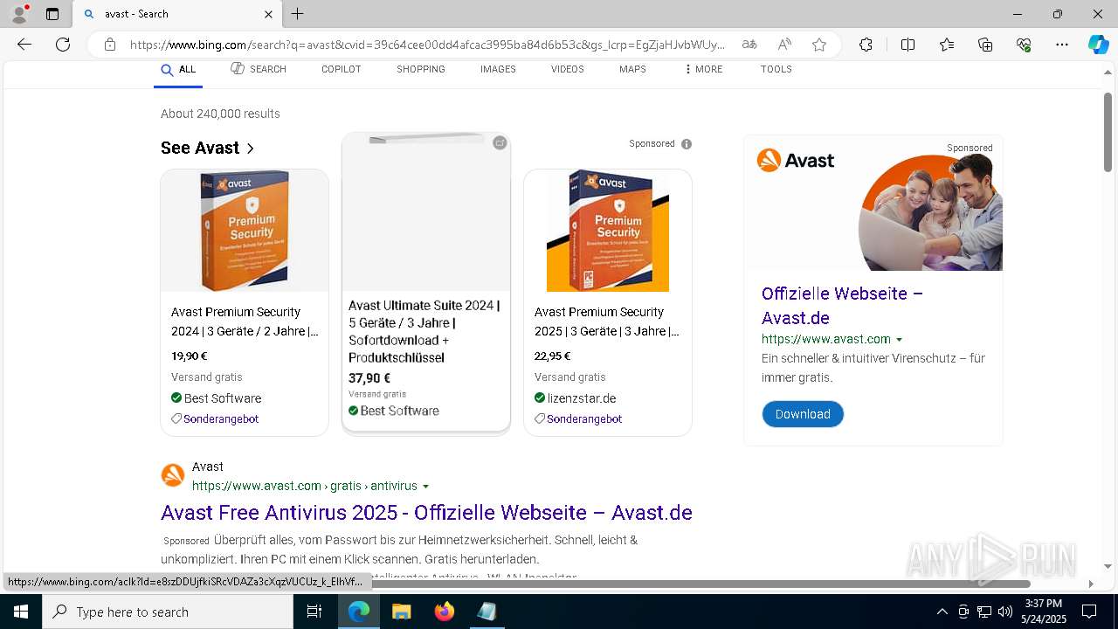Switch to the COPILOT tab
The image size is (1118, 629).
[x=341, y=69]
